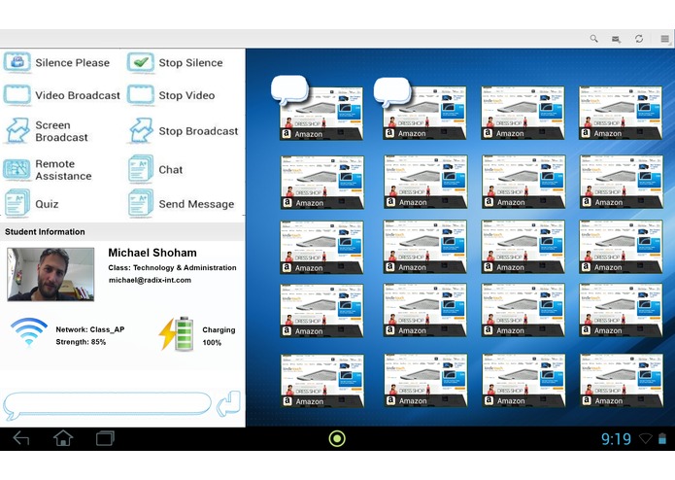This screenshot has height=480, width=675.
Task: Select last student screen in top row
Action: tap(621, 113)
